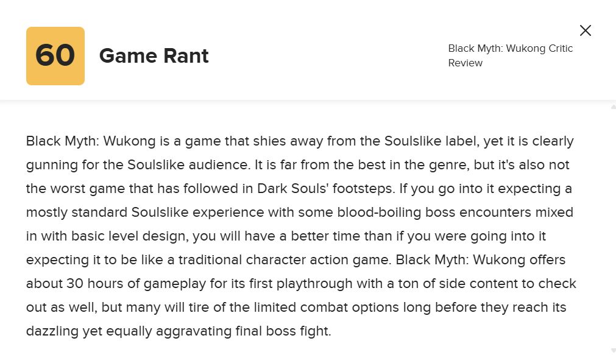The image size is (616, 355).
Task: Click the Black Myth: Wukong Critic Review label
Action: point(510,55)
